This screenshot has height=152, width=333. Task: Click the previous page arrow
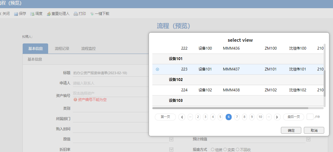click(182, 117)
